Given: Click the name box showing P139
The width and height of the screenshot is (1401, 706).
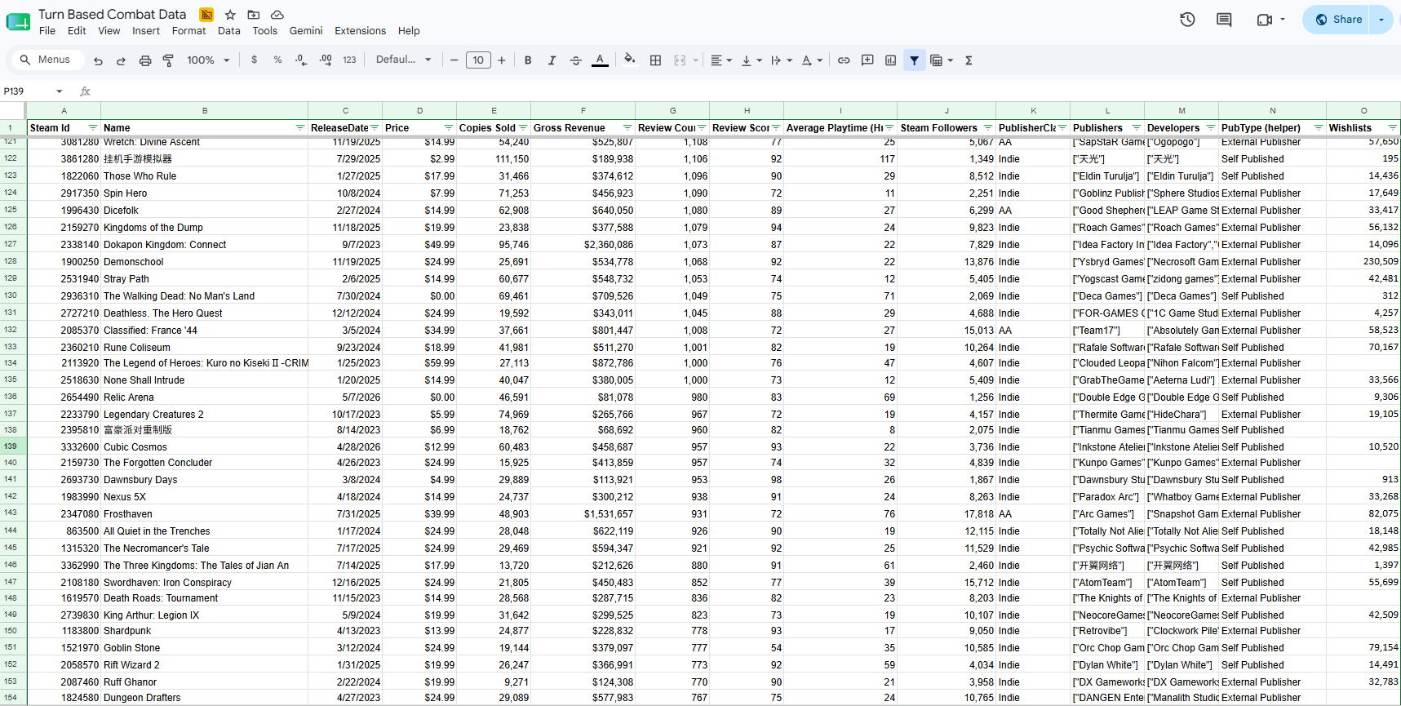Looking at the screenshot, I should (33, 91).
